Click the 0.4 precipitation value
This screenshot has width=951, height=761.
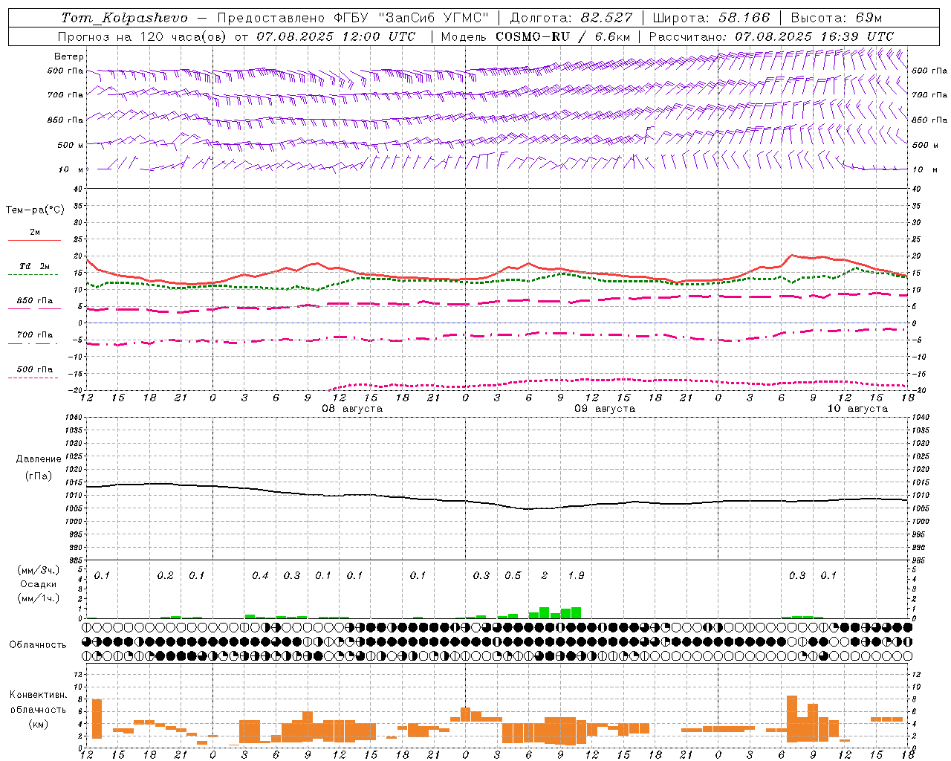pyautogui.click(x=260, y=576)
